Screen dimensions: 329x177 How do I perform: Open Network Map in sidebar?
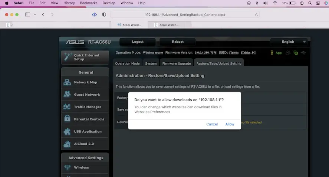[x=85, y=82]
